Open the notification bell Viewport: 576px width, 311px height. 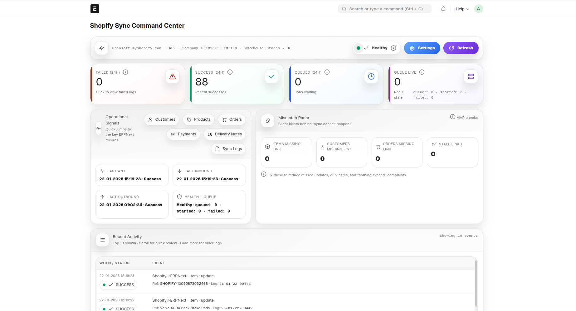point(443,8)
